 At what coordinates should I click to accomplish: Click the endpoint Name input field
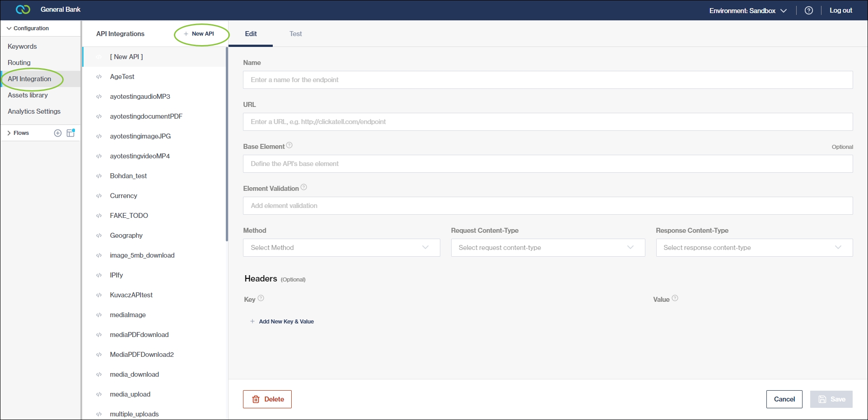[547, 80]
